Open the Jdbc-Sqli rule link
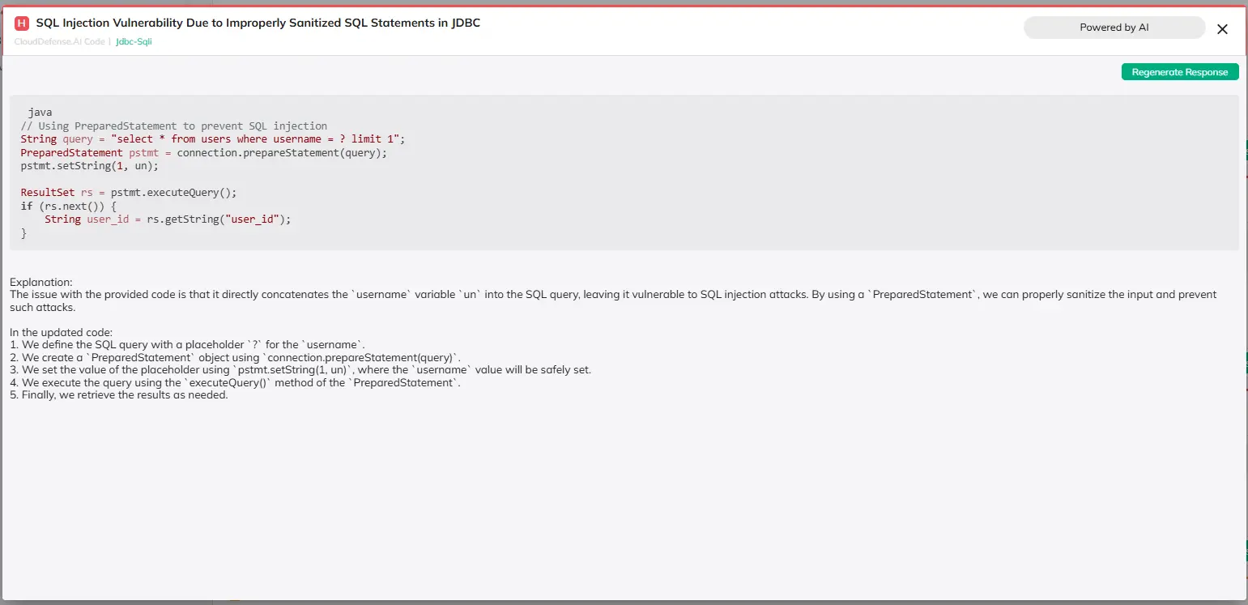1248x605 pixels. [x=134, y=41]
